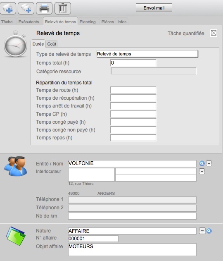
Task: Switch to the Coût sub-tab
Action: [x=52, y=44]
